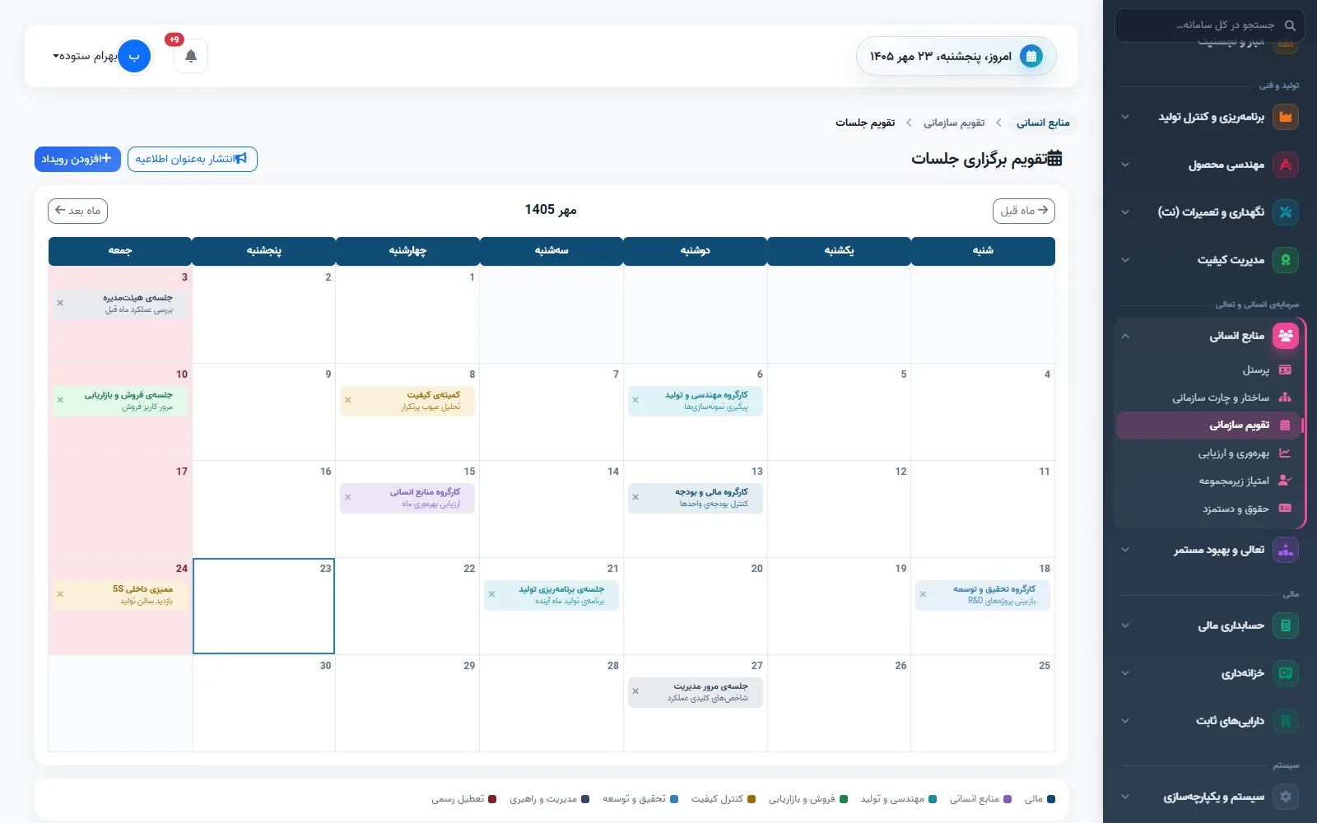Viewport: 1317px width, 823px height.
Task: Click the calendar icon beside today's date
Action: [1031, 56]
